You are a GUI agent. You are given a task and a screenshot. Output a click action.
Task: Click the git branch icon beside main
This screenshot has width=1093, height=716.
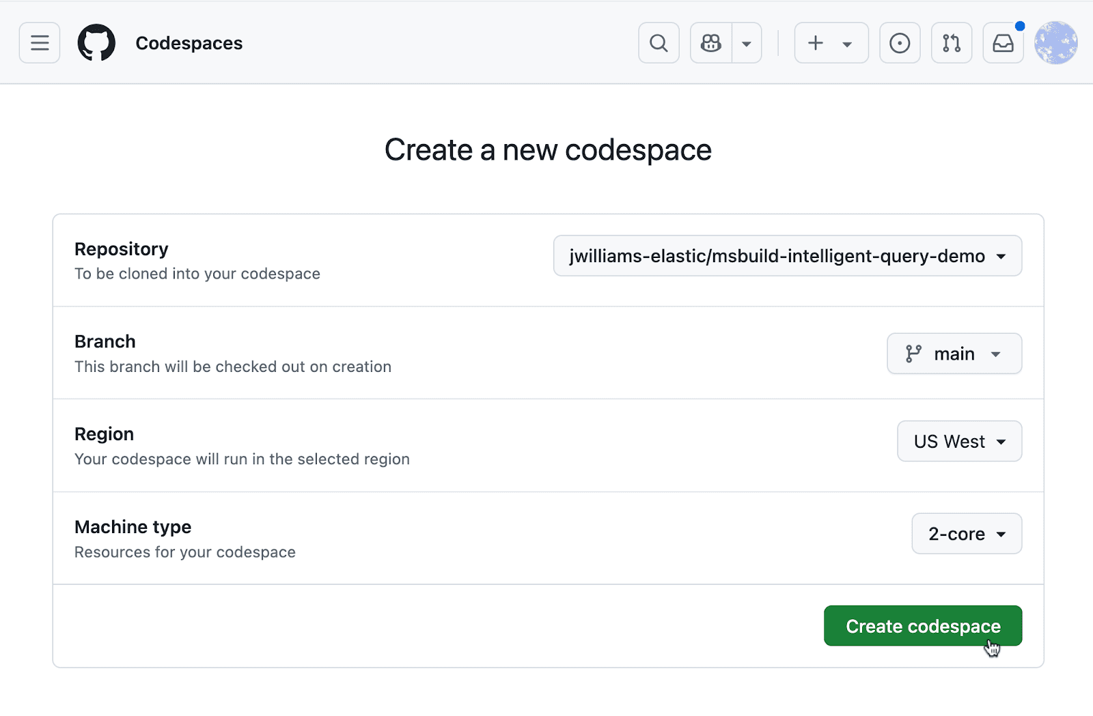tap(913, 354)
